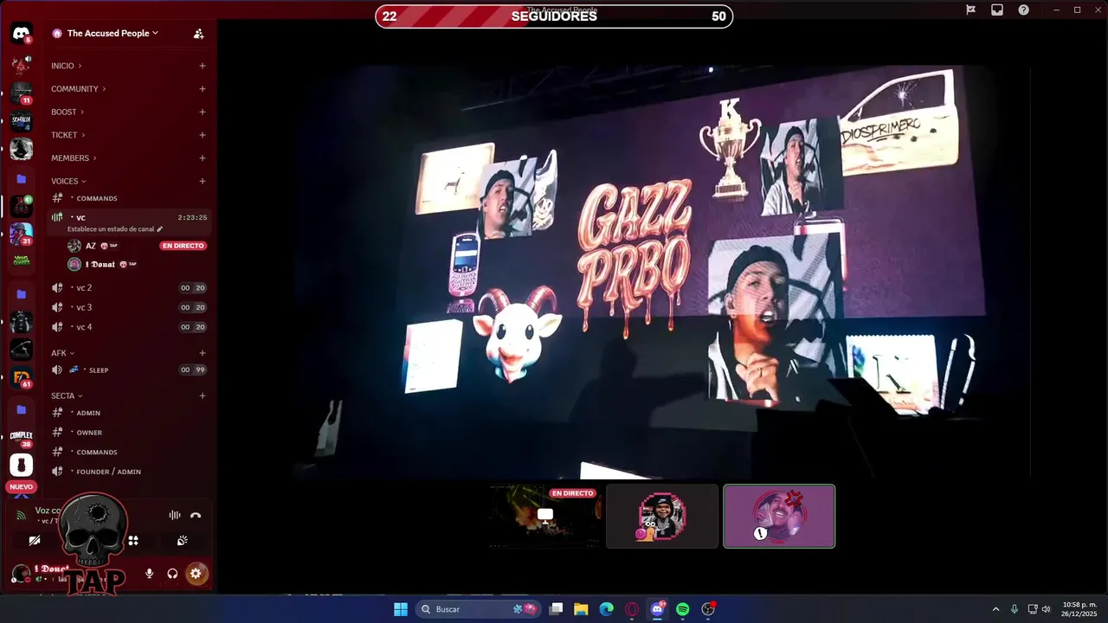Add channel to AFK category
Screen dimensions: 1108x623
[203, 353]
